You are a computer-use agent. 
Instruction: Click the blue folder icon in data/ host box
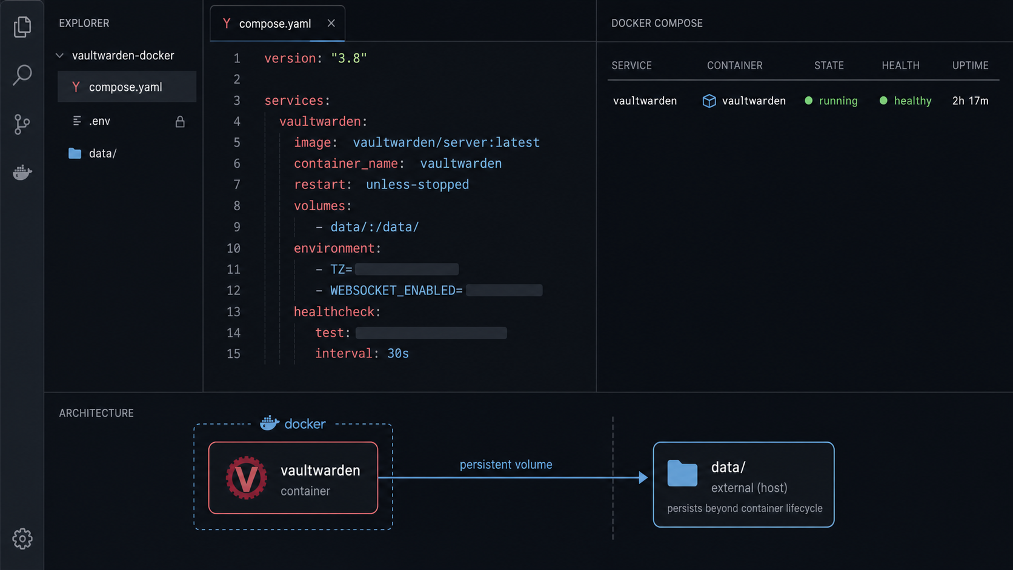click(682, 473)
